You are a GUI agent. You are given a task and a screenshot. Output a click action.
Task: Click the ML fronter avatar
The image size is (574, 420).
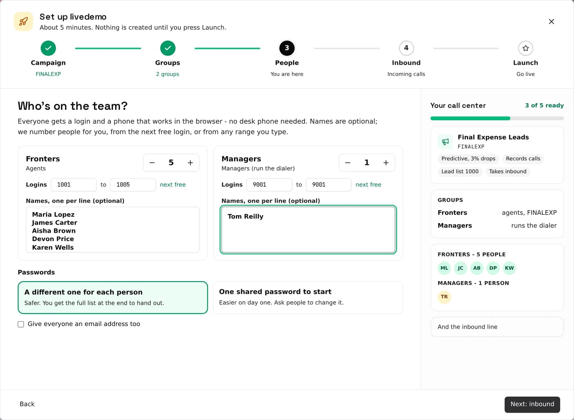(444, 268)
